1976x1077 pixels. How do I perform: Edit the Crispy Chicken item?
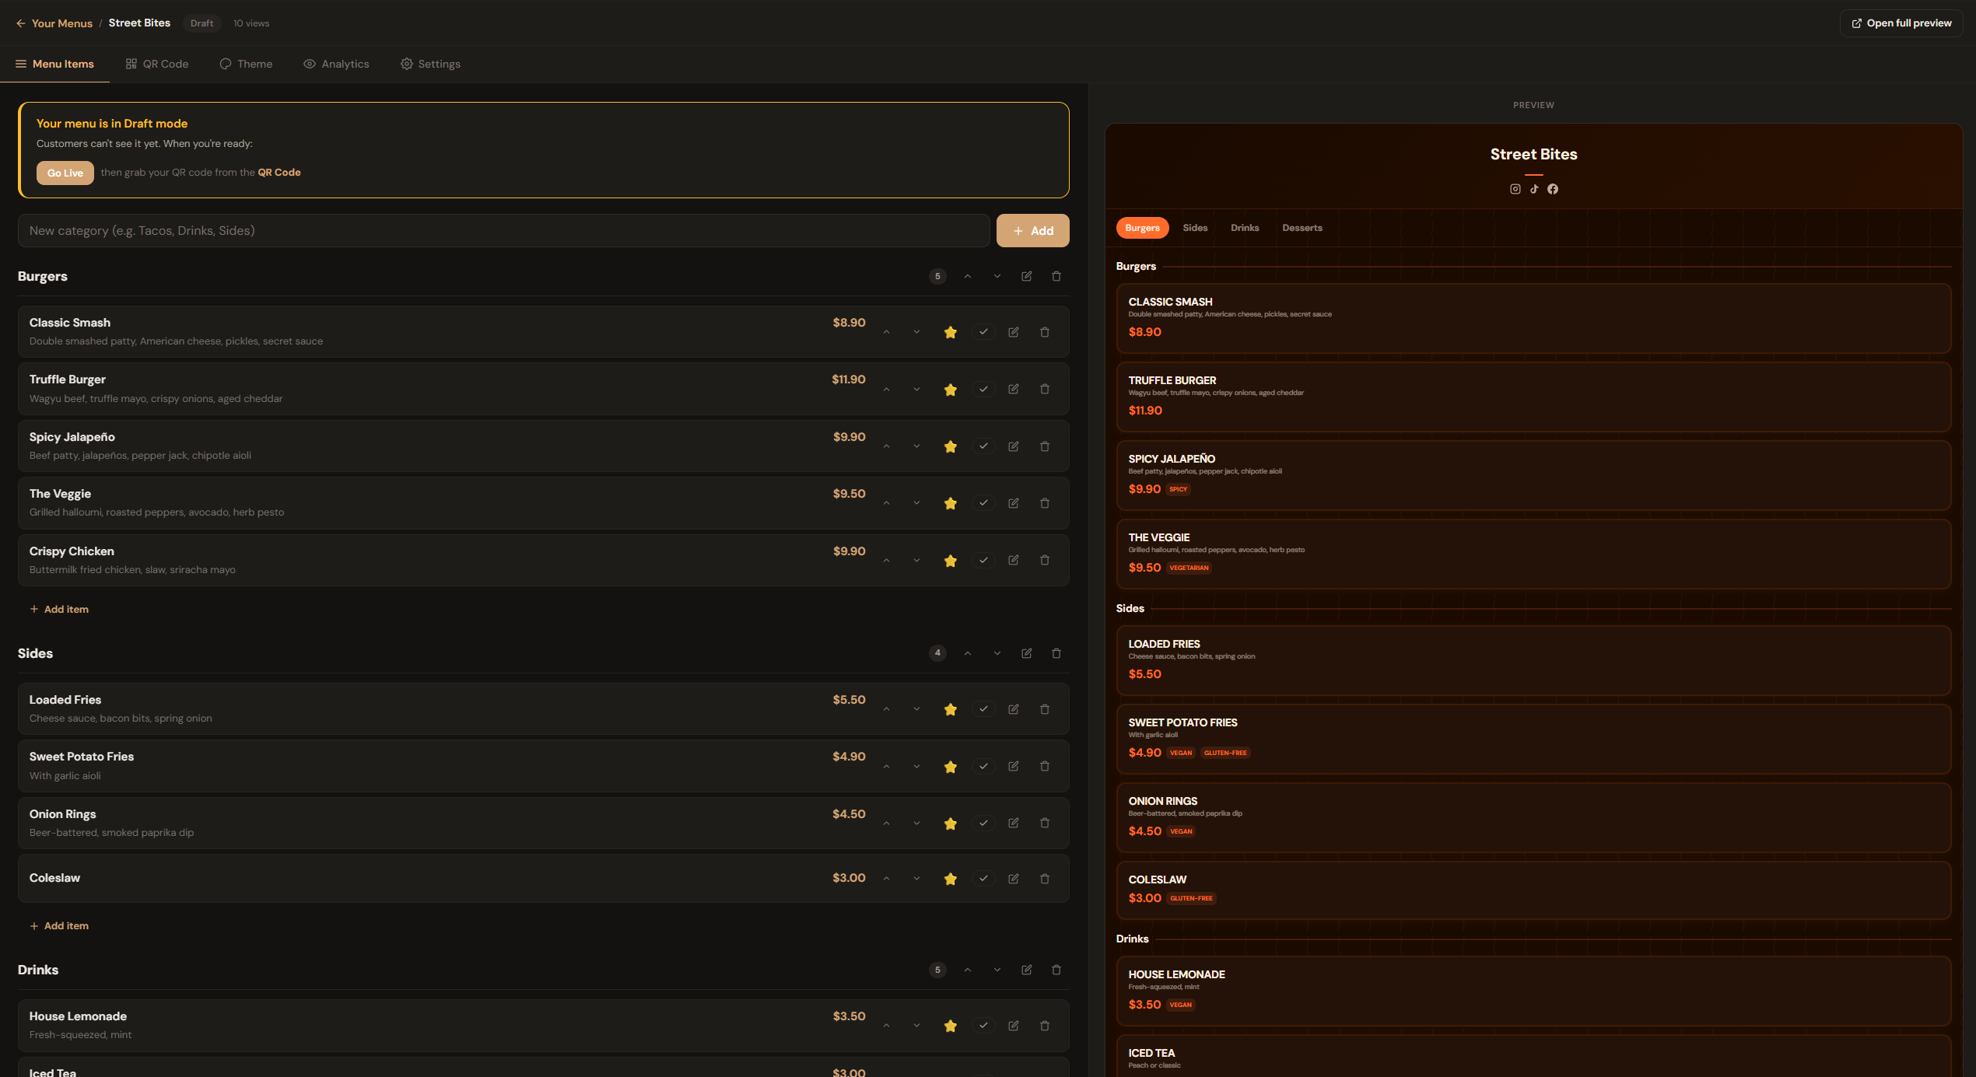[x=1014, y=560]
